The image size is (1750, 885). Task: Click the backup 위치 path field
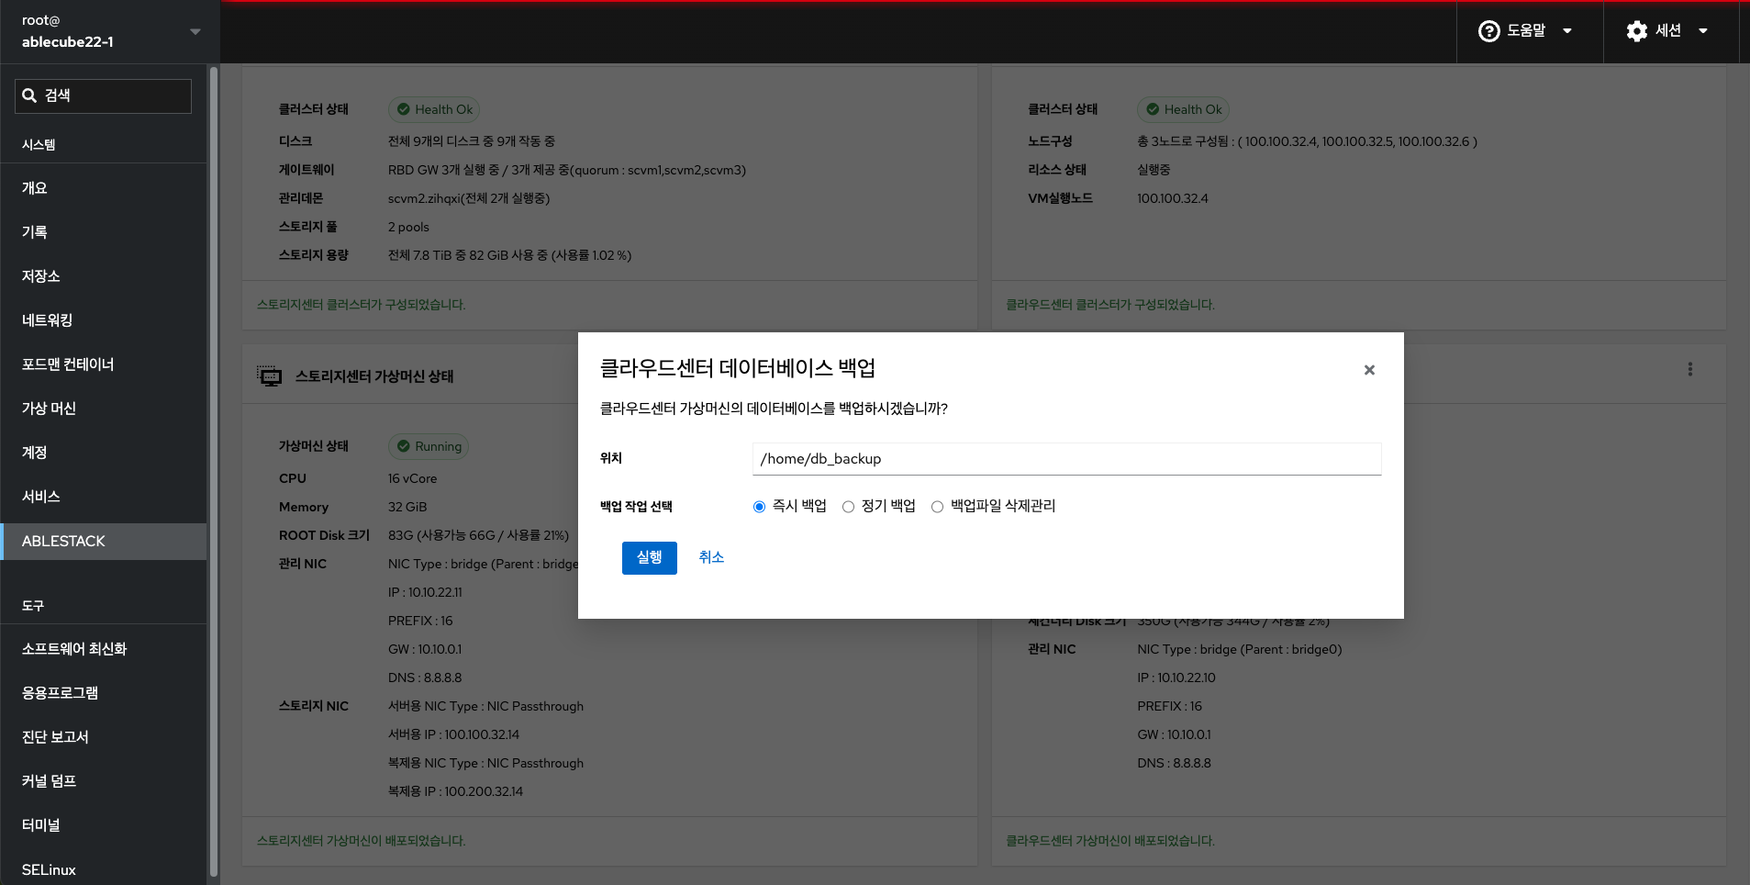point(1066,459)
